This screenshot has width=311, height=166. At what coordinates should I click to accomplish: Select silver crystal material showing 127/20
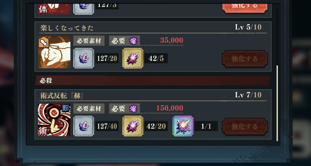click(x=83, y=58)
